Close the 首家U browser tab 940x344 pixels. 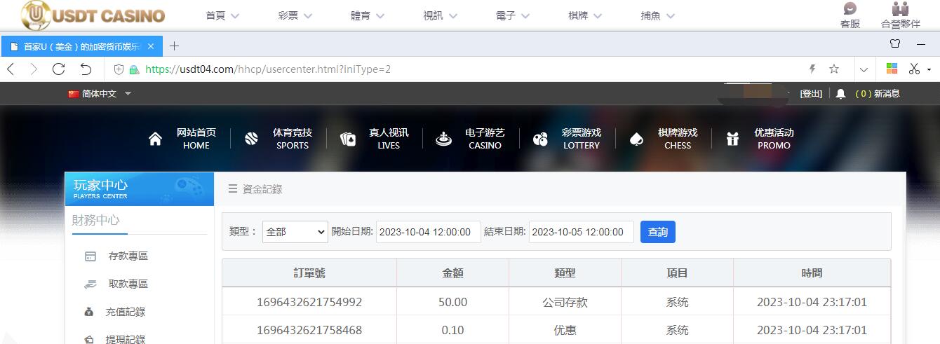tap(151, 46)
